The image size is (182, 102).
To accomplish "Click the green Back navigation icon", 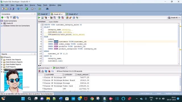I will tap(26, 9).
